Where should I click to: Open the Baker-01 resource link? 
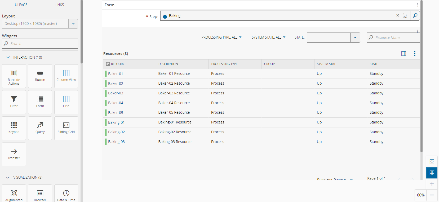(x=116, y=74)
